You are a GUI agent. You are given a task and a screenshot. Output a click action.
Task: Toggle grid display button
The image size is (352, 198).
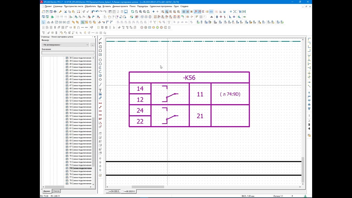(183, 12)
